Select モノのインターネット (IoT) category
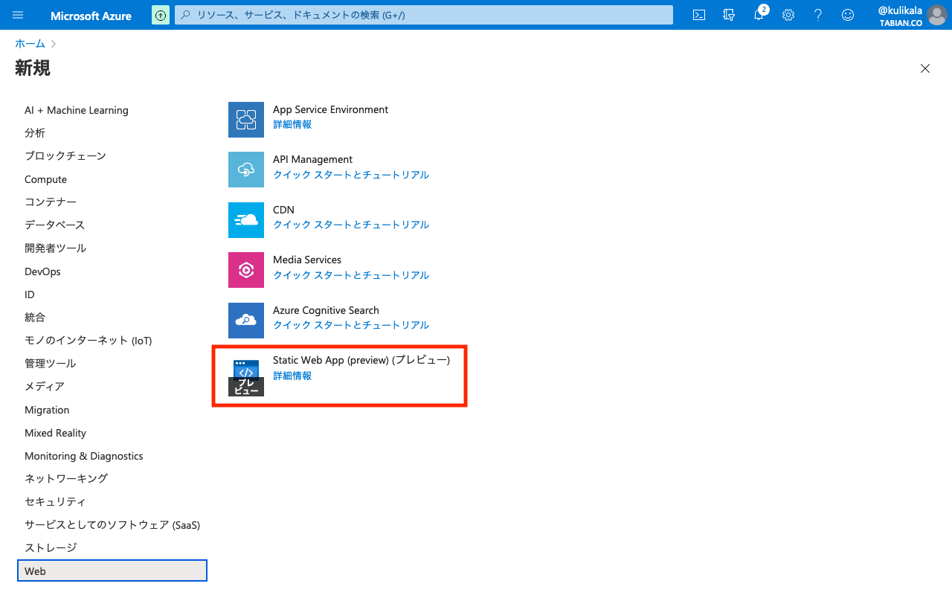Screen dimensions: 952x595 tap(89, 341)
